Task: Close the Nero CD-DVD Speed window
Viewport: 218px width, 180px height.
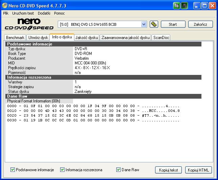Action: click(x=213, y=6)
